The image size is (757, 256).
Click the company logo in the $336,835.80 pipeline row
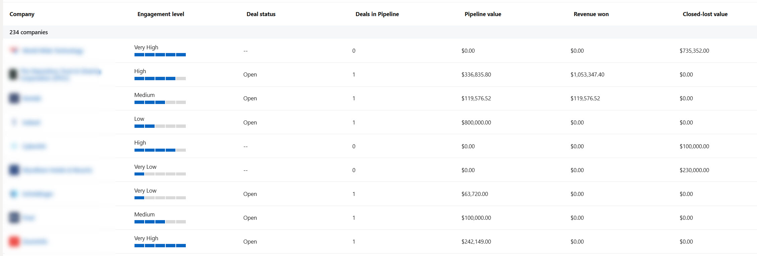click(x=13, y=74)
